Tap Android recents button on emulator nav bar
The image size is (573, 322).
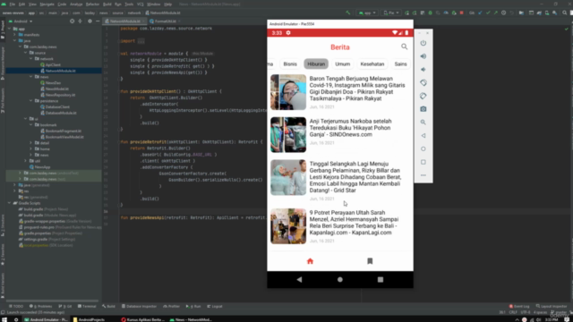[x=381, y=279]
